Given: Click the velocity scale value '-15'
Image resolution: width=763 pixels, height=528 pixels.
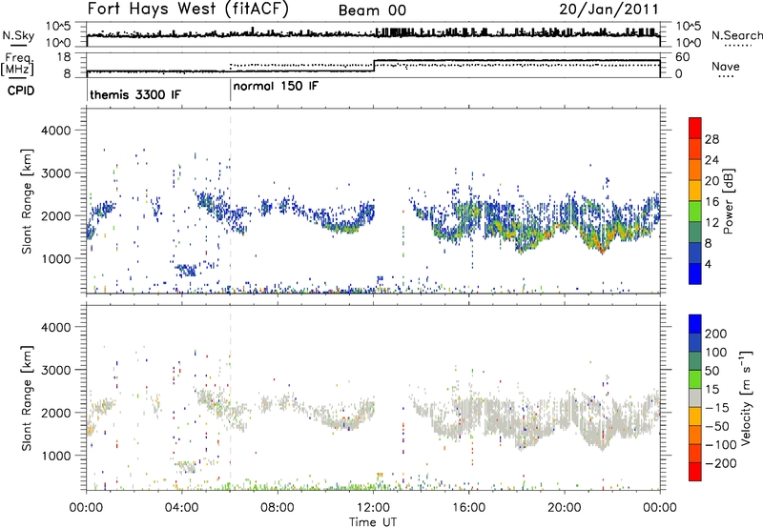Looking at the screenshot, I should coord(716,407).
